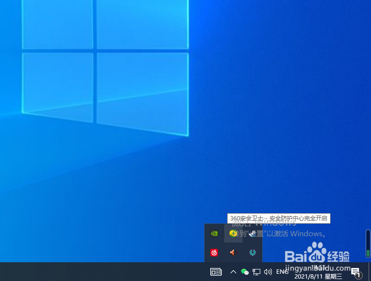This screenshot has height=281, width=371.
Task: Switch the ENG input language indicator
Action: click(x=282, y=272)
